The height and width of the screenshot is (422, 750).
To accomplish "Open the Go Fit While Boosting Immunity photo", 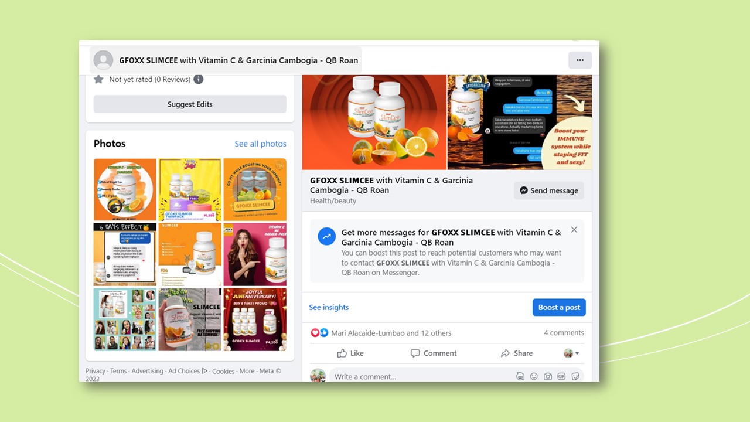I will coord(255,190).
